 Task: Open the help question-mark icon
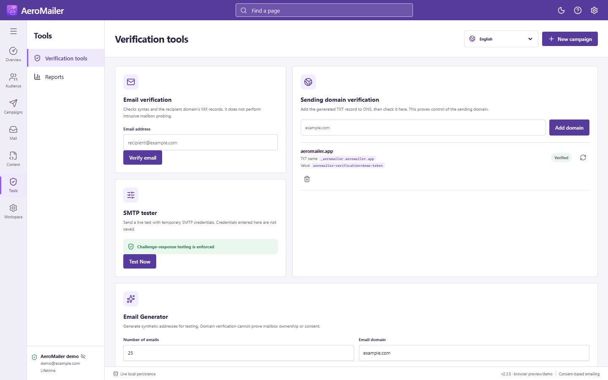tap(578, 11)
